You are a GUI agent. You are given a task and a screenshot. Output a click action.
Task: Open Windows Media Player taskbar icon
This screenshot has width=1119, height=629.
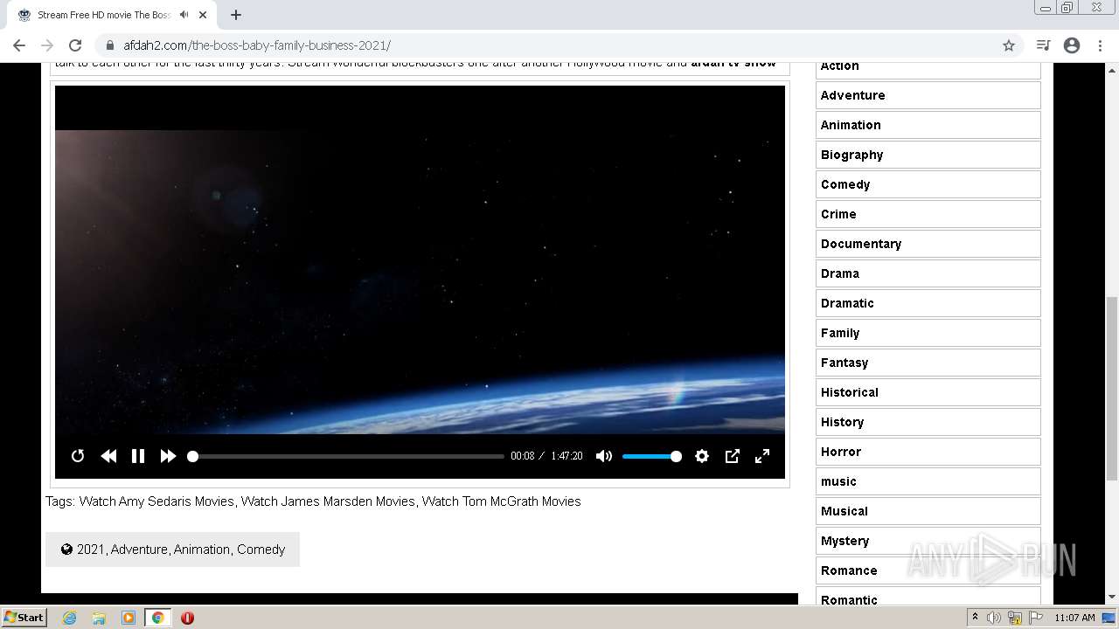click(x=129, y=618)
